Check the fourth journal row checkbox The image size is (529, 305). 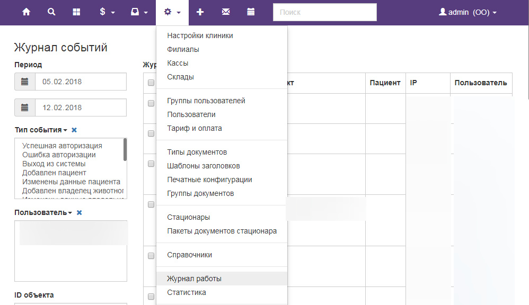pos(151,204)
